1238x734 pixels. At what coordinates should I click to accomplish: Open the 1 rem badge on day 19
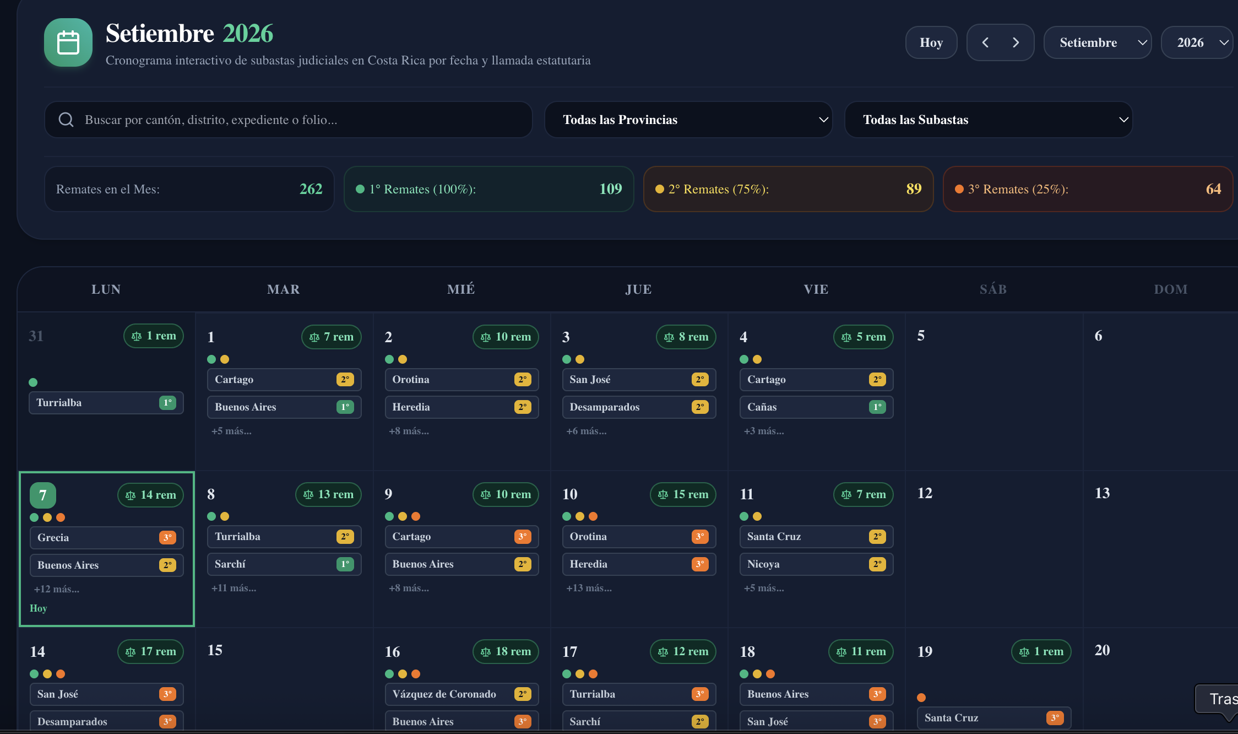point(1041,651)
